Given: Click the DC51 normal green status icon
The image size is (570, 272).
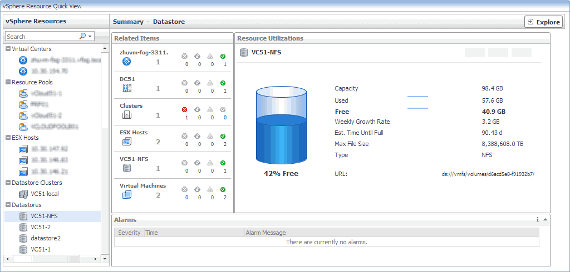Looking at the screenshot, I should (x=223, y=83).
